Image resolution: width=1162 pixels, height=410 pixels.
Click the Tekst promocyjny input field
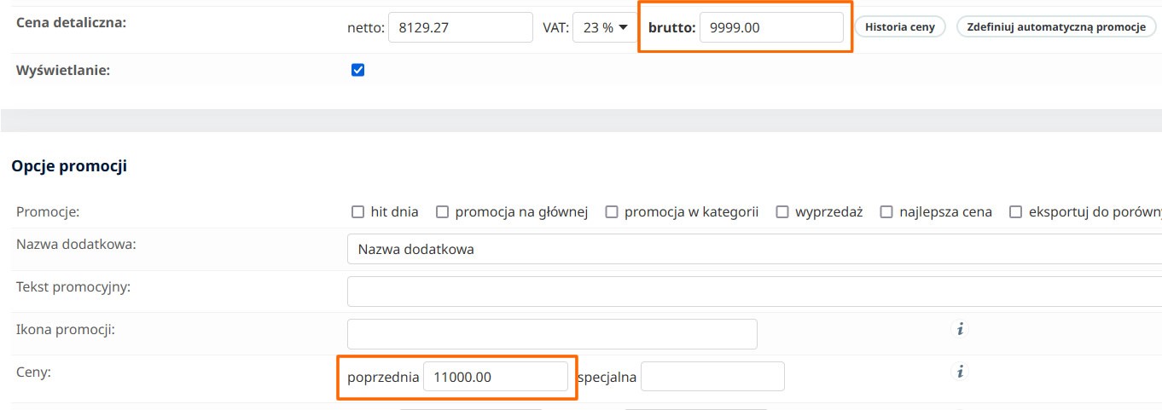(751, 292)
